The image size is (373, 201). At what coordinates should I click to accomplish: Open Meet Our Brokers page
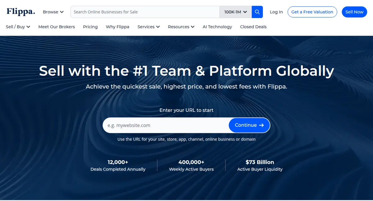(57, 27)
